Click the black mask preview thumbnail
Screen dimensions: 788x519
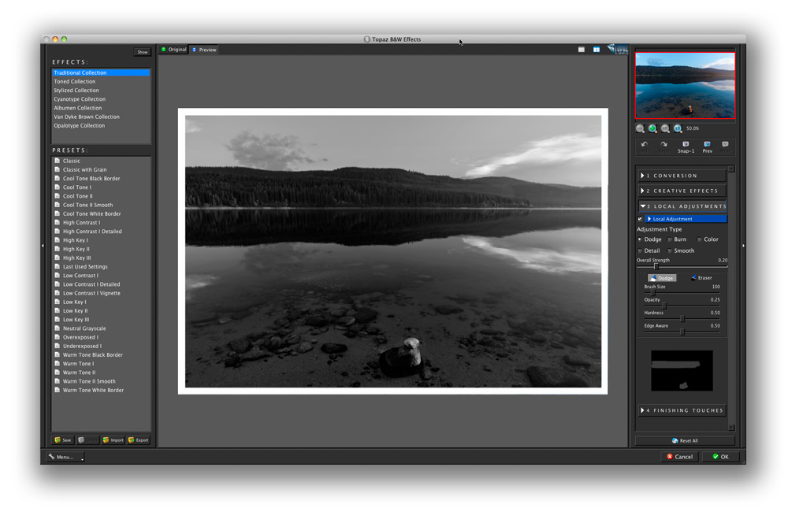point(682,371)
